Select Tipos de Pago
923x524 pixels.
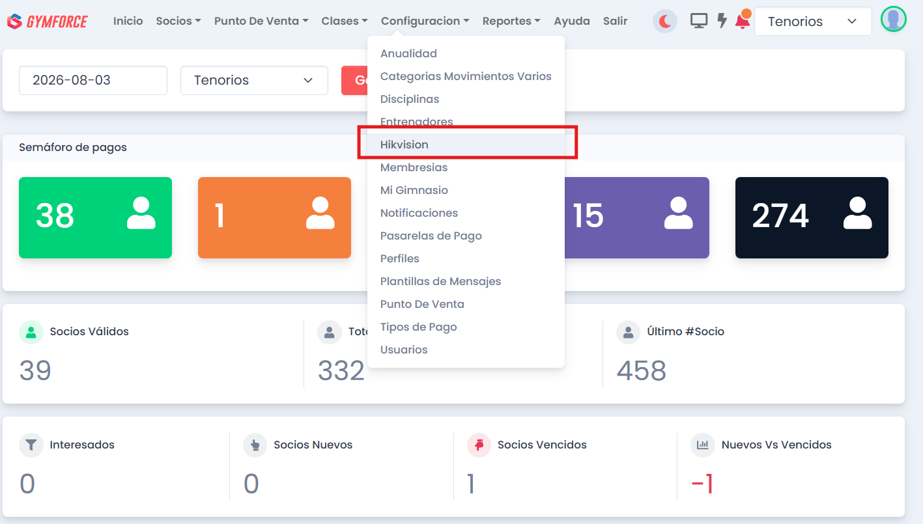click(x=466, y=327)
